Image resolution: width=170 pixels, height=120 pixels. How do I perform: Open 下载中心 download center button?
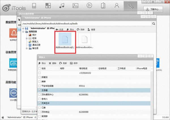[153, 9]
